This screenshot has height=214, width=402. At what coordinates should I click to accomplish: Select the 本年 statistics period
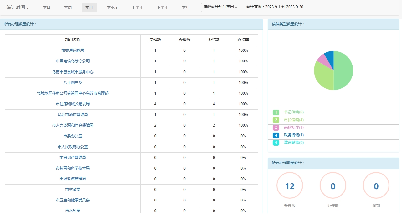click(186, 8)
